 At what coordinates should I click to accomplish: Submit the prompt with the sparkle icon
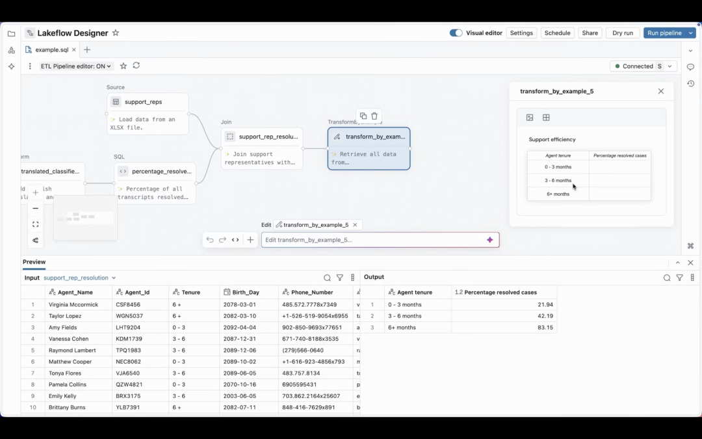click(490, 240)
